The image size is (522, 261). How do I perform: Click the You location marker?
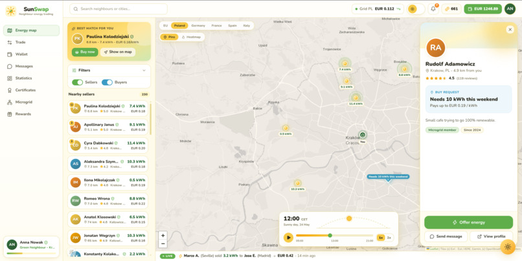[x=363, y=135]
